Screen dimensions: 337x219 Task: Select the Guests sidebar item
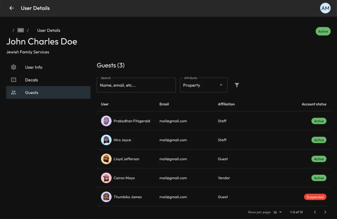(x=48, y=92)
